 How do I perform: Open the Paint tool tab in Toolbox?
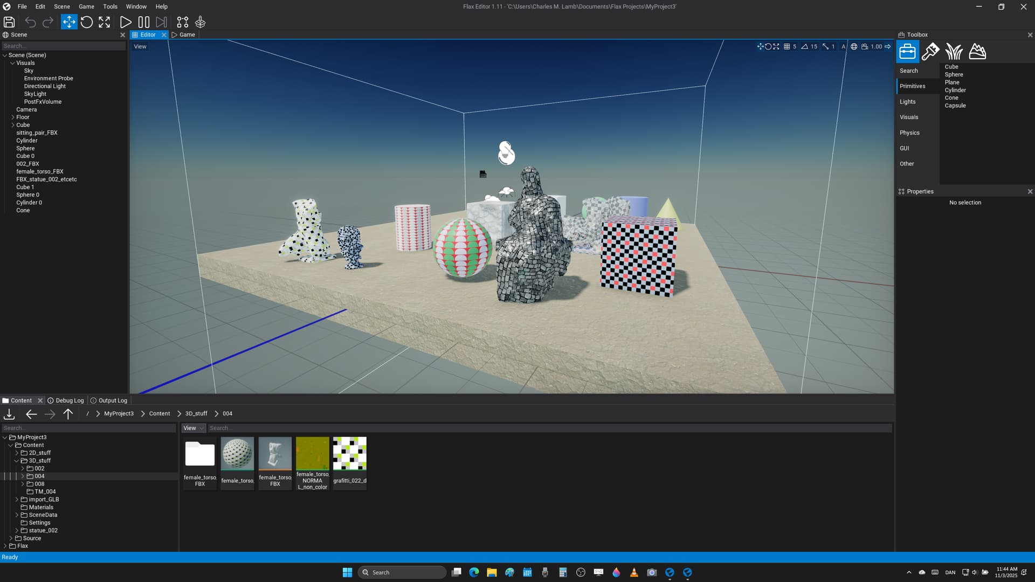point(930,52)
